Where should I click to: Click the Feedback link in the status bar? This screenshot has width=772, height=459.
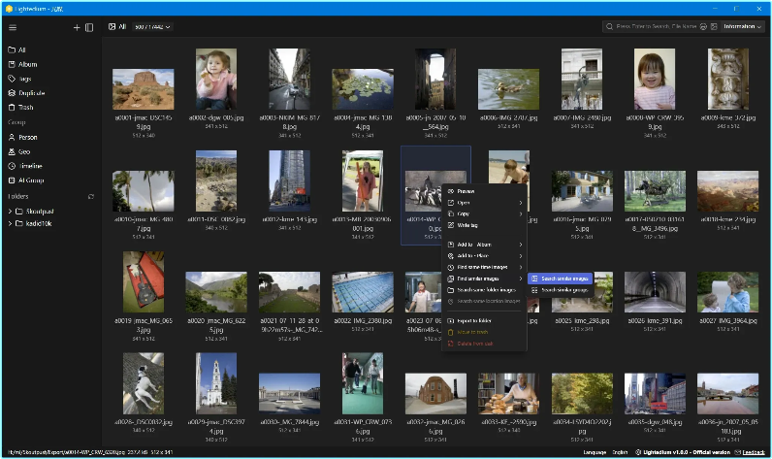(x=754, y=452)
